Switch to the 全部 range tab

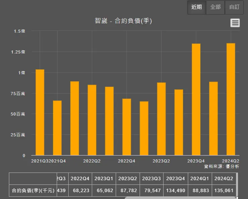coord(215,7)
